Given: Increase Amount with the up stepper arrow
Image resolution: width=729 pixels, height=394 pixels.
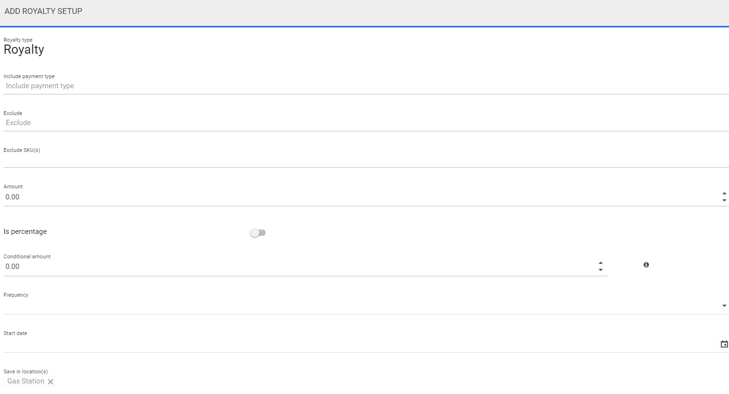Looking at the screenshot, I should tap(724, 194).
